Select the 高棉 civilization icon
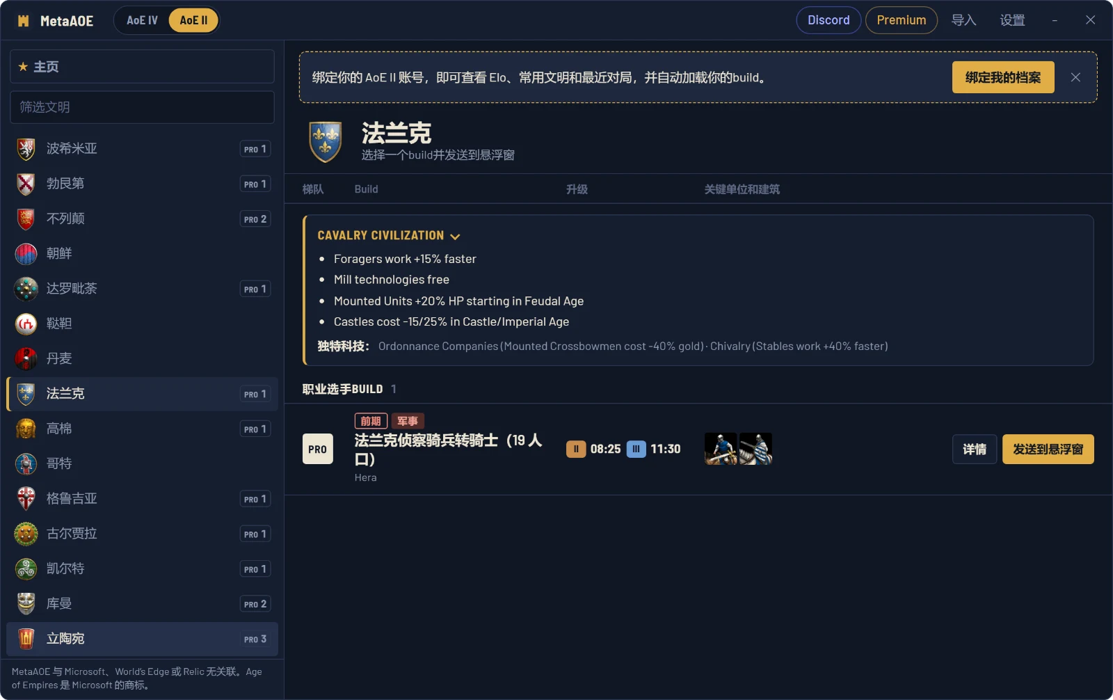 point(26,429)
